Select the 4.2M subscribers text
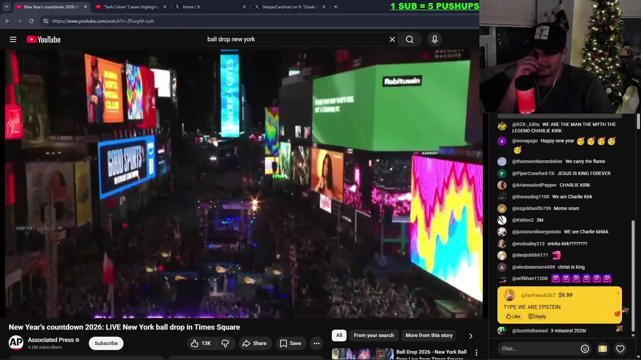 (45, 347)
